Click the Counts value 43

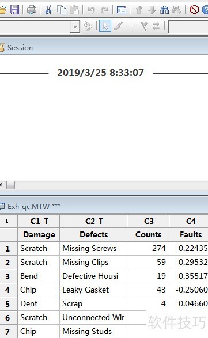coord(149,290)
